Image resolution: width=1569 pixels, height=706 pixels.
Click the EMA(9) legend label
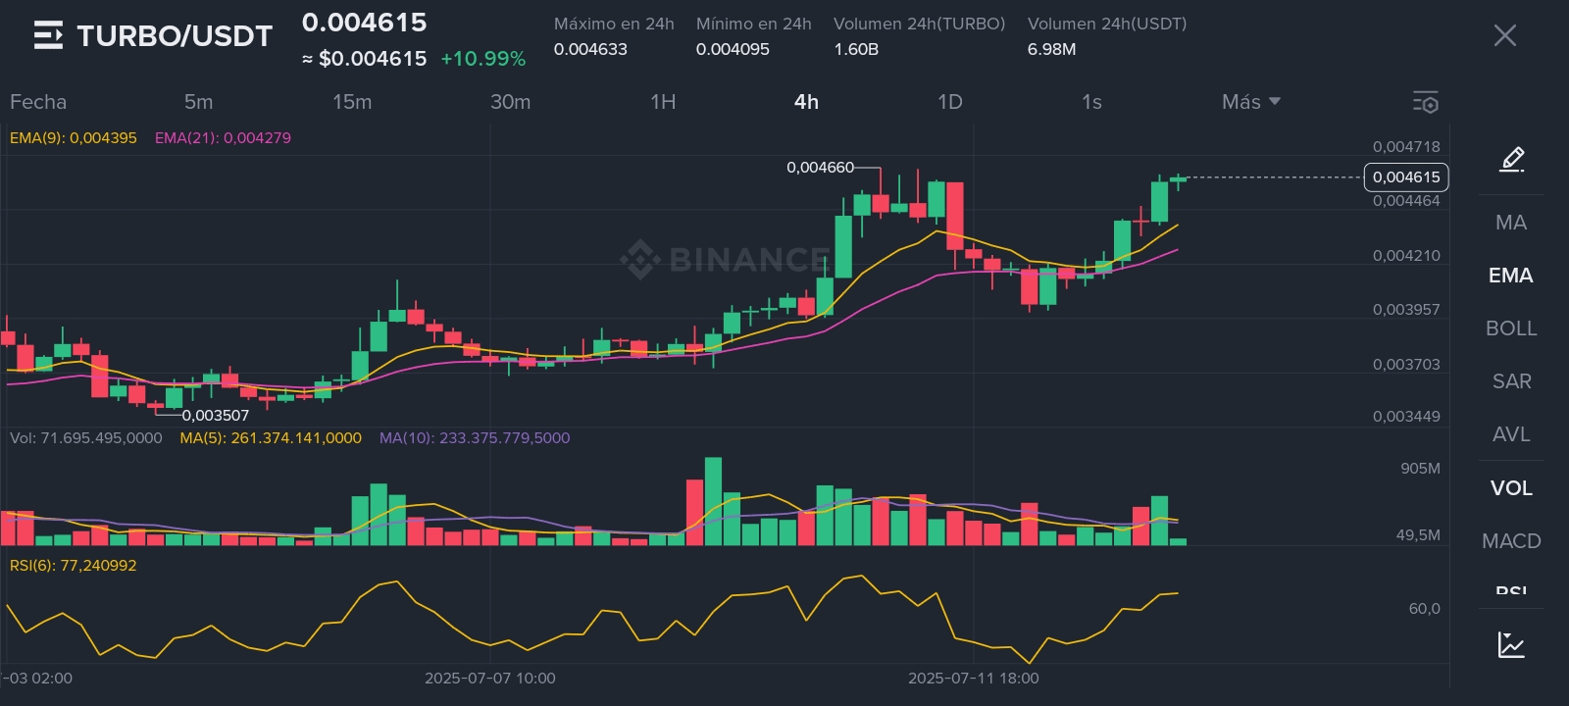coord(74,138)
